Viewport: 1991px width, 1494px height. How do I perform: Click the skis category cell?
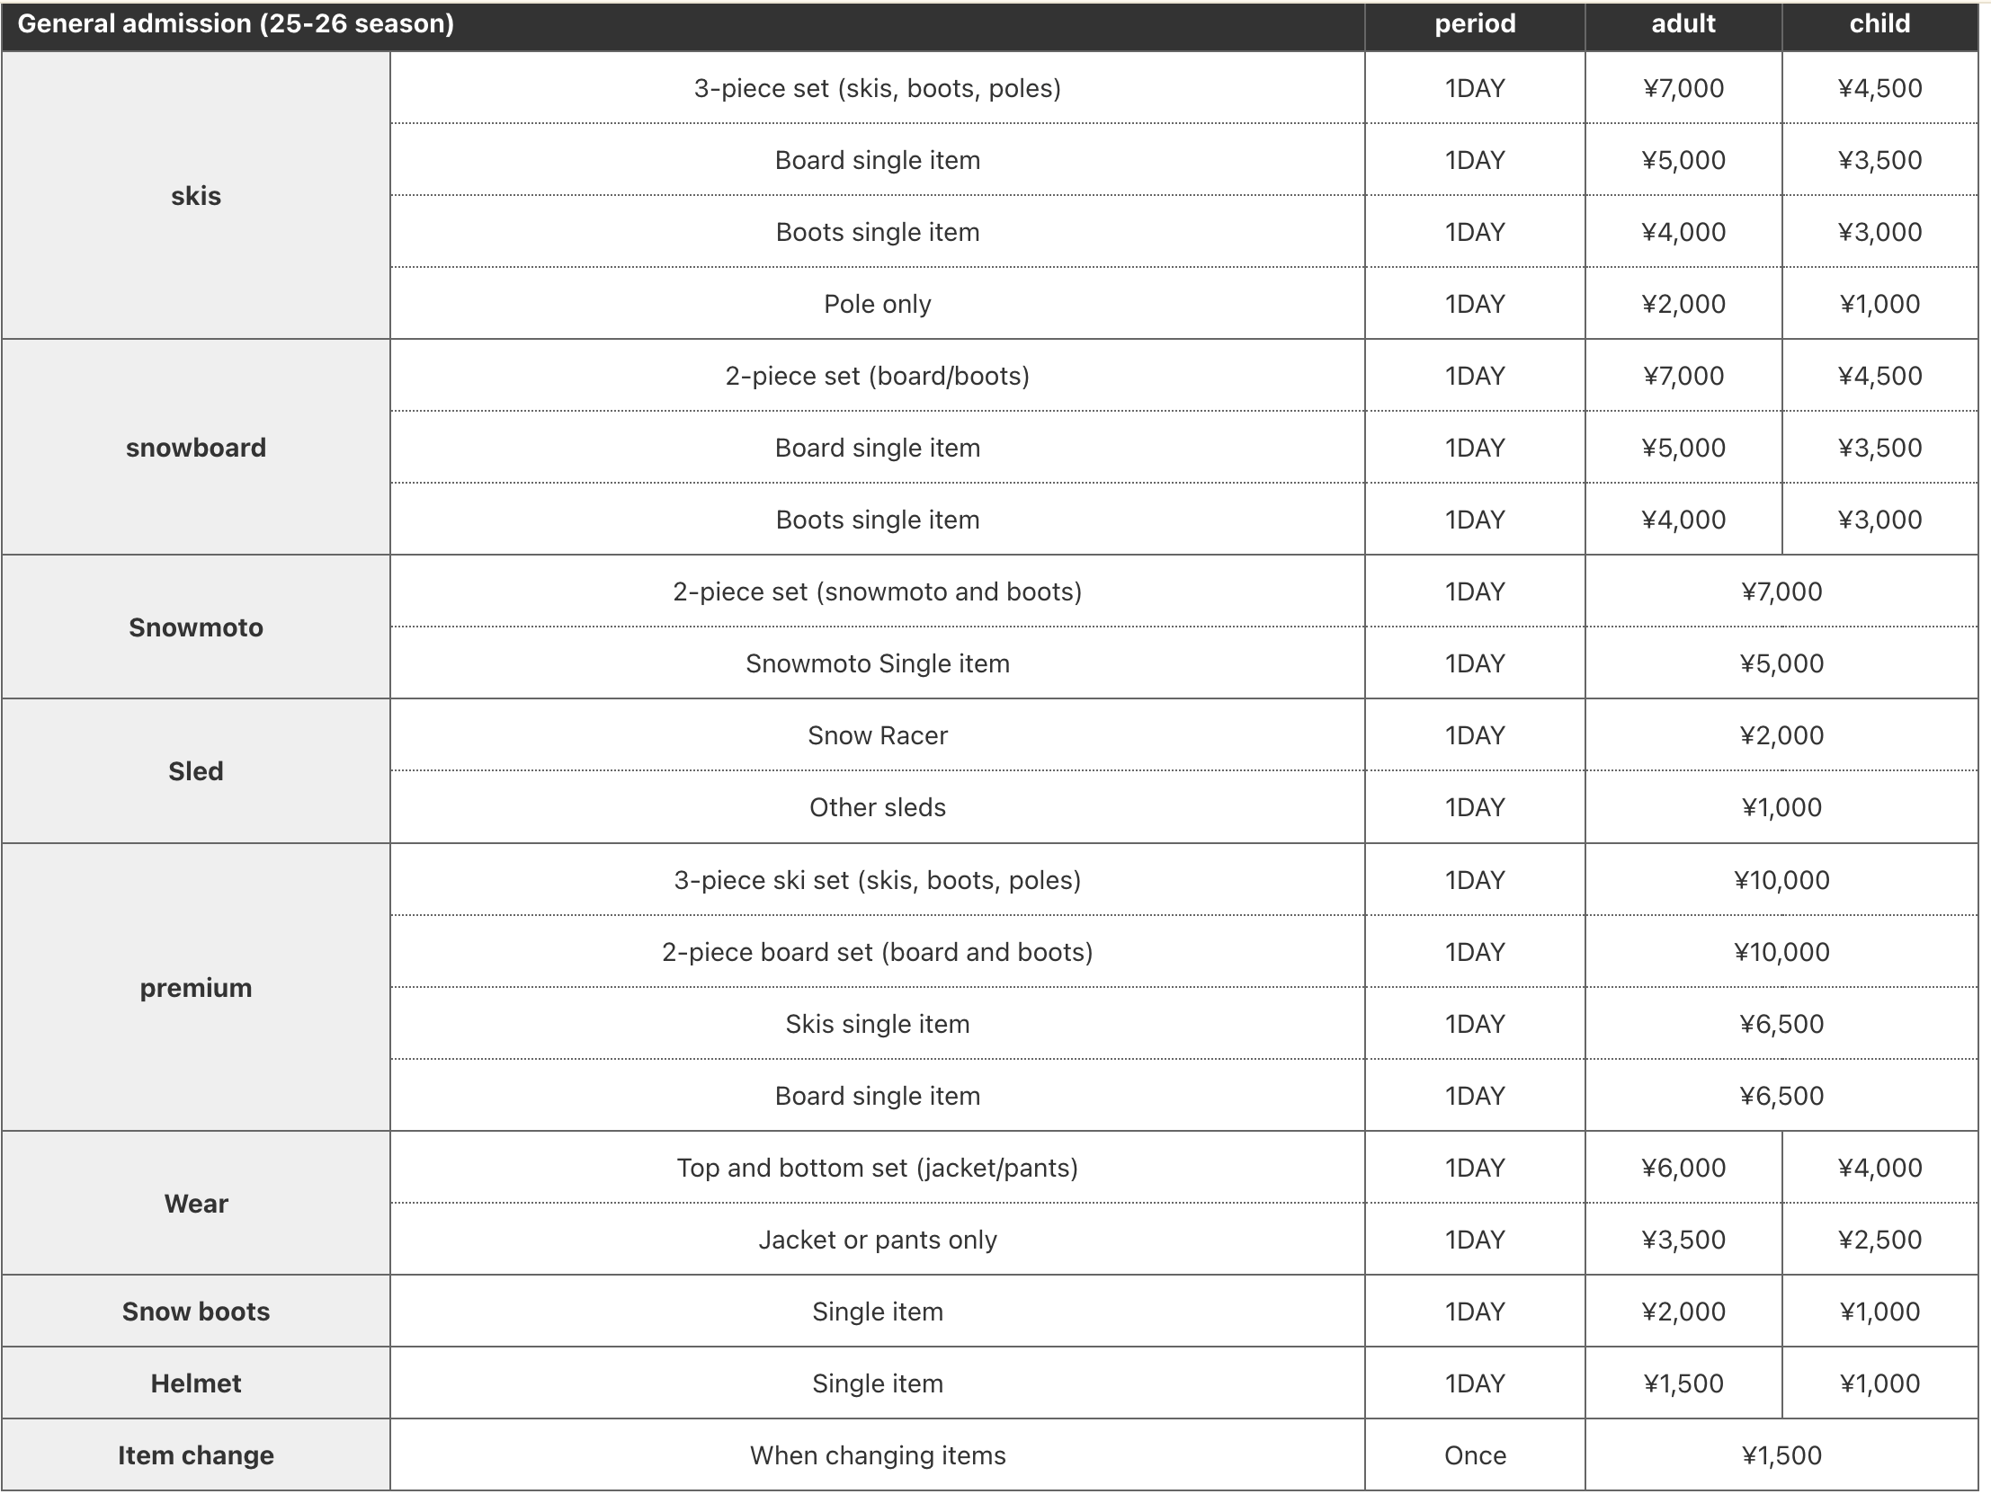tap(195, 196)
